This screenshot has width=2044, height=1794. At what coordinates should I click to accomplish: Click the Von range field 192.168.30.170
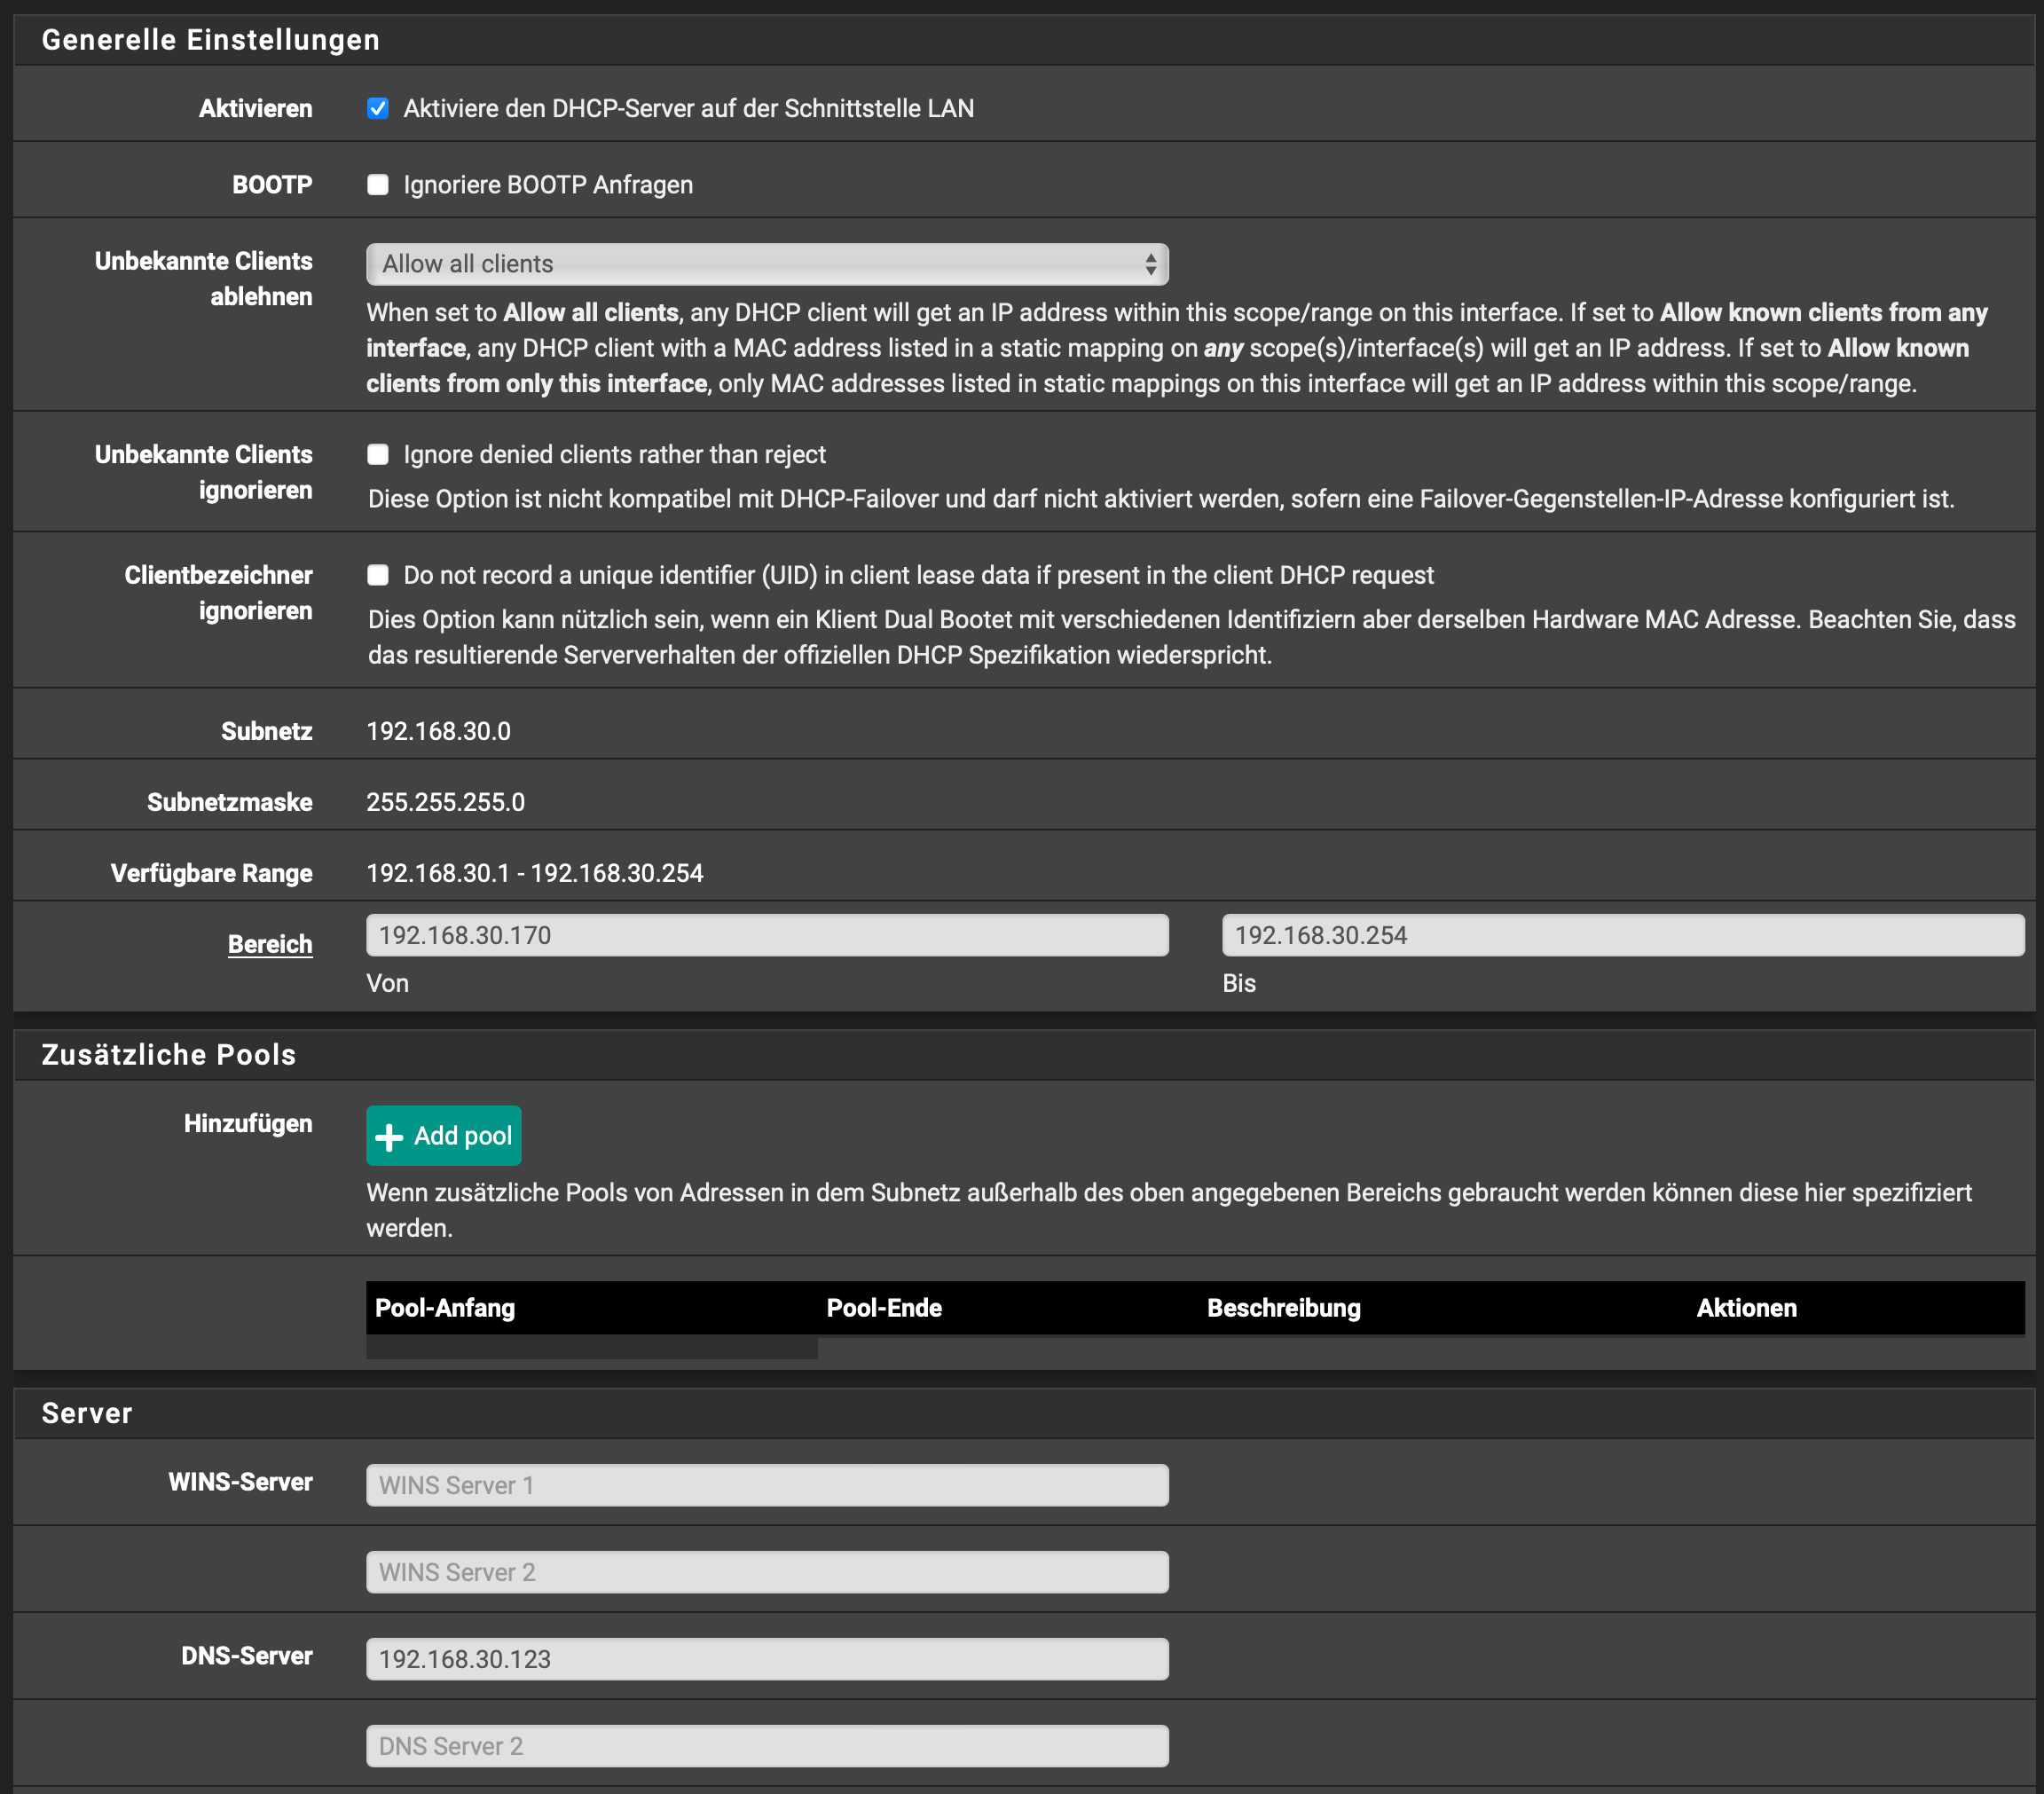click(x=767, y=935)
